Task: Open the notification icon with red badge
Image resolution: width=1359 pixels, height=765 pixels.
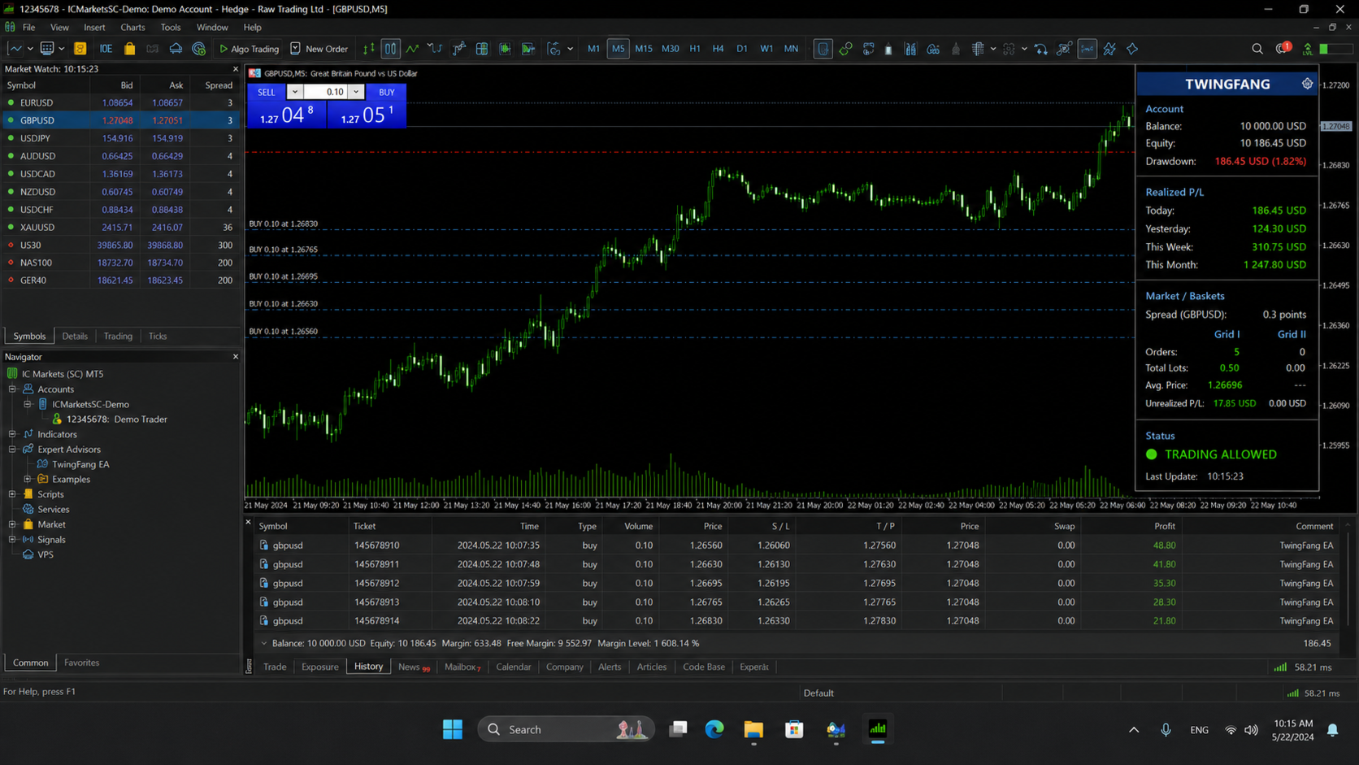Action: 1283,49
